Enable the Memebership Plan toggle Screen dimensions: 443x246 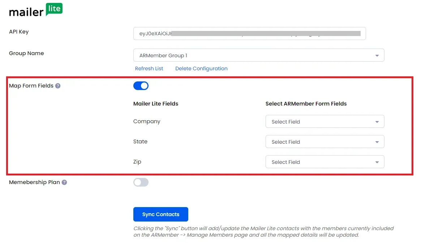click(x=141, y=182)
